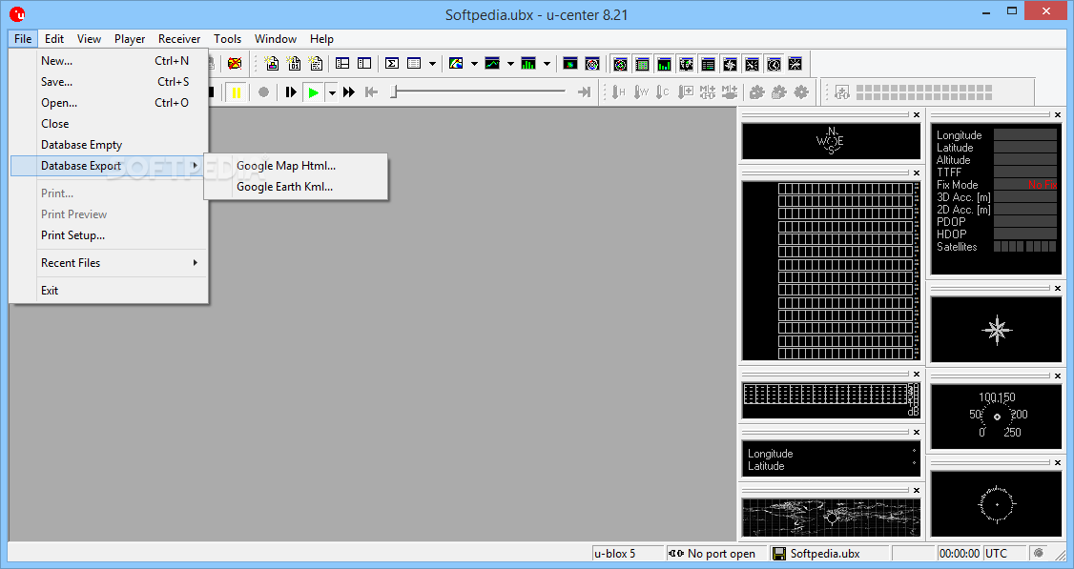Open the Help menu
This screenshot has width=1074, height=569.
pyautogui.click(x=321, y=39)
